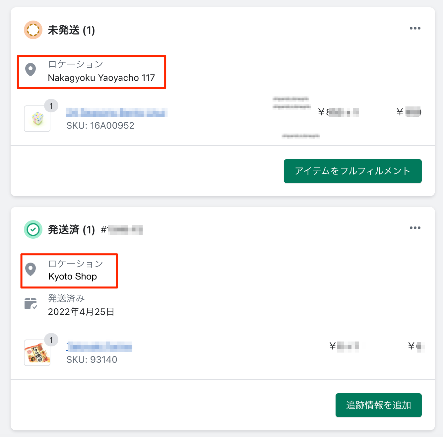Image resolution: width=443 pixels, height=437 pixels.
Task: Click the quantity badge on the cube thumbnail
Action: [x=51, y=106]
